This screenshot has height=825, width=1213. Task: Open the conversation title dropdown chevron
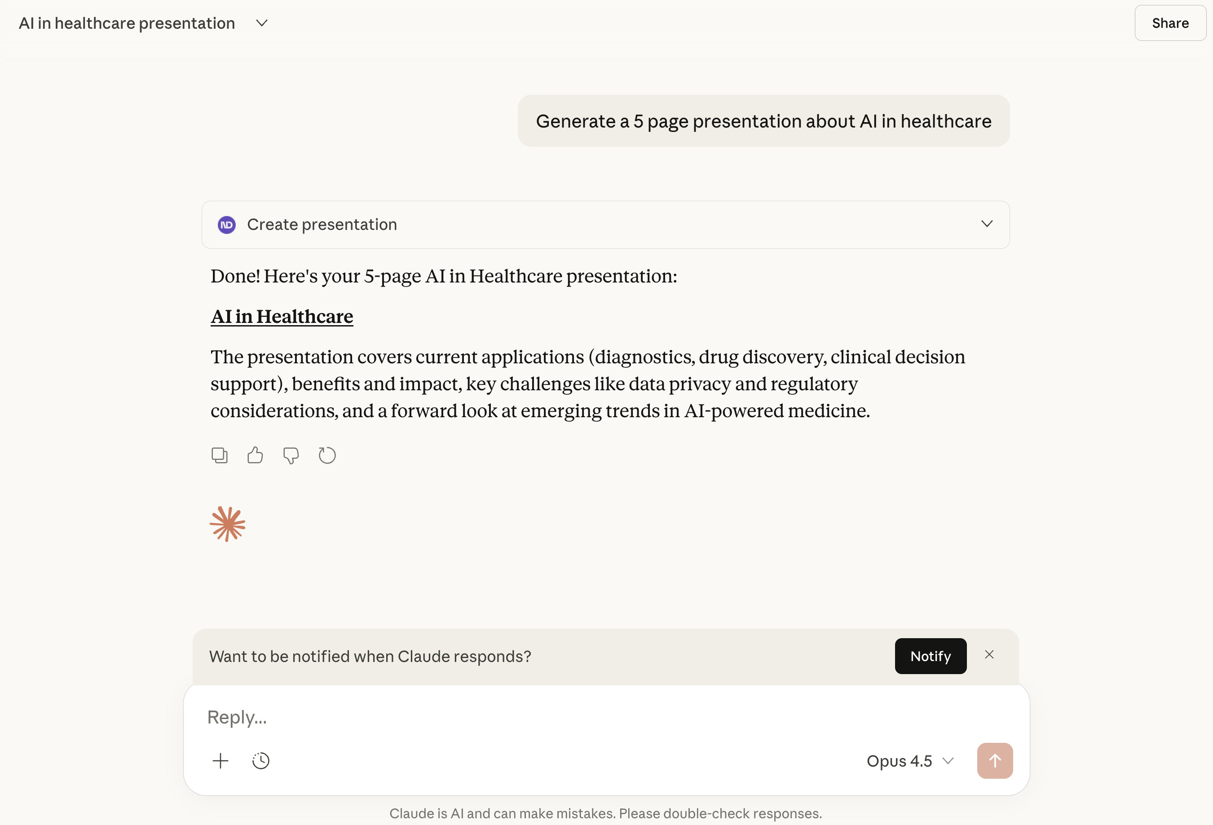click(261, 23)
